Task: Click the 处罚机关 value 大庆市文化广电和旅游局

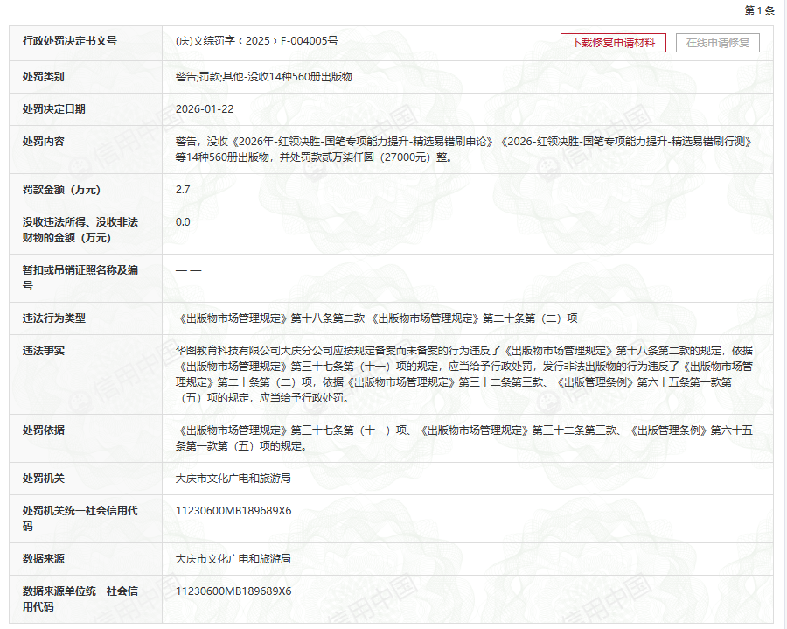Action: pyautogui.click(x=233, y=479)
